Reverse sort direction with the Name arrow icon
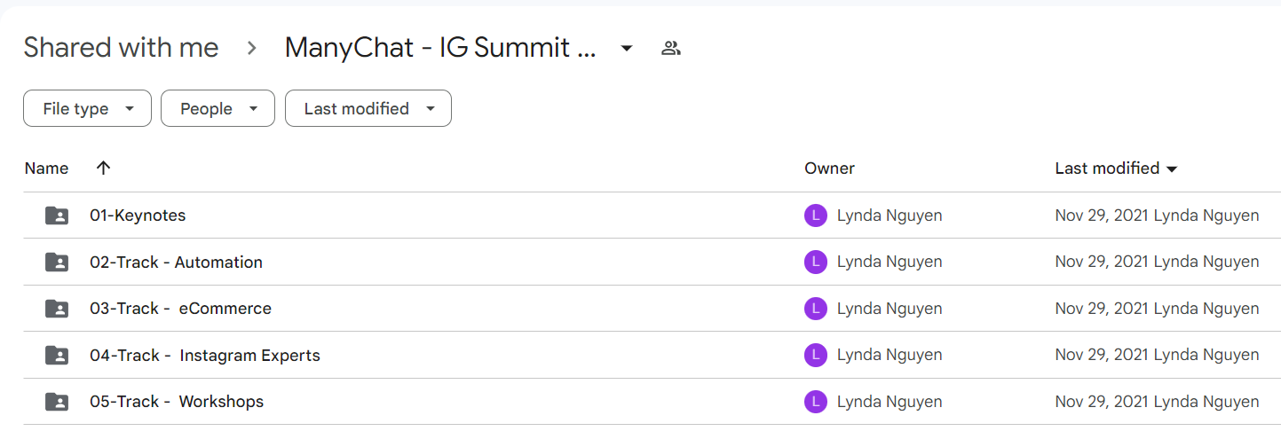This screenshot has height=439, width=1281. (103, 168)
